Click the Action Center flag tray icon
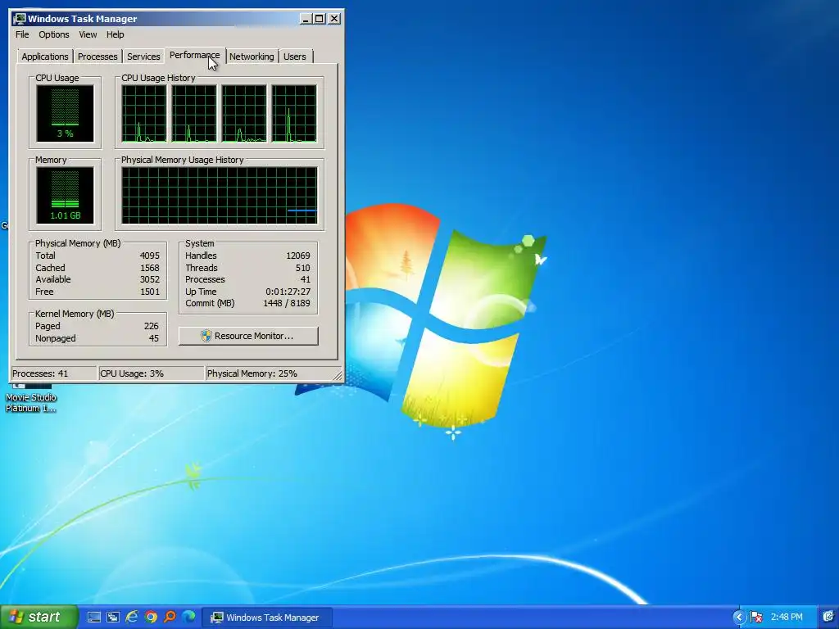This screenshot has width=839, height=629. click(756, 618)
